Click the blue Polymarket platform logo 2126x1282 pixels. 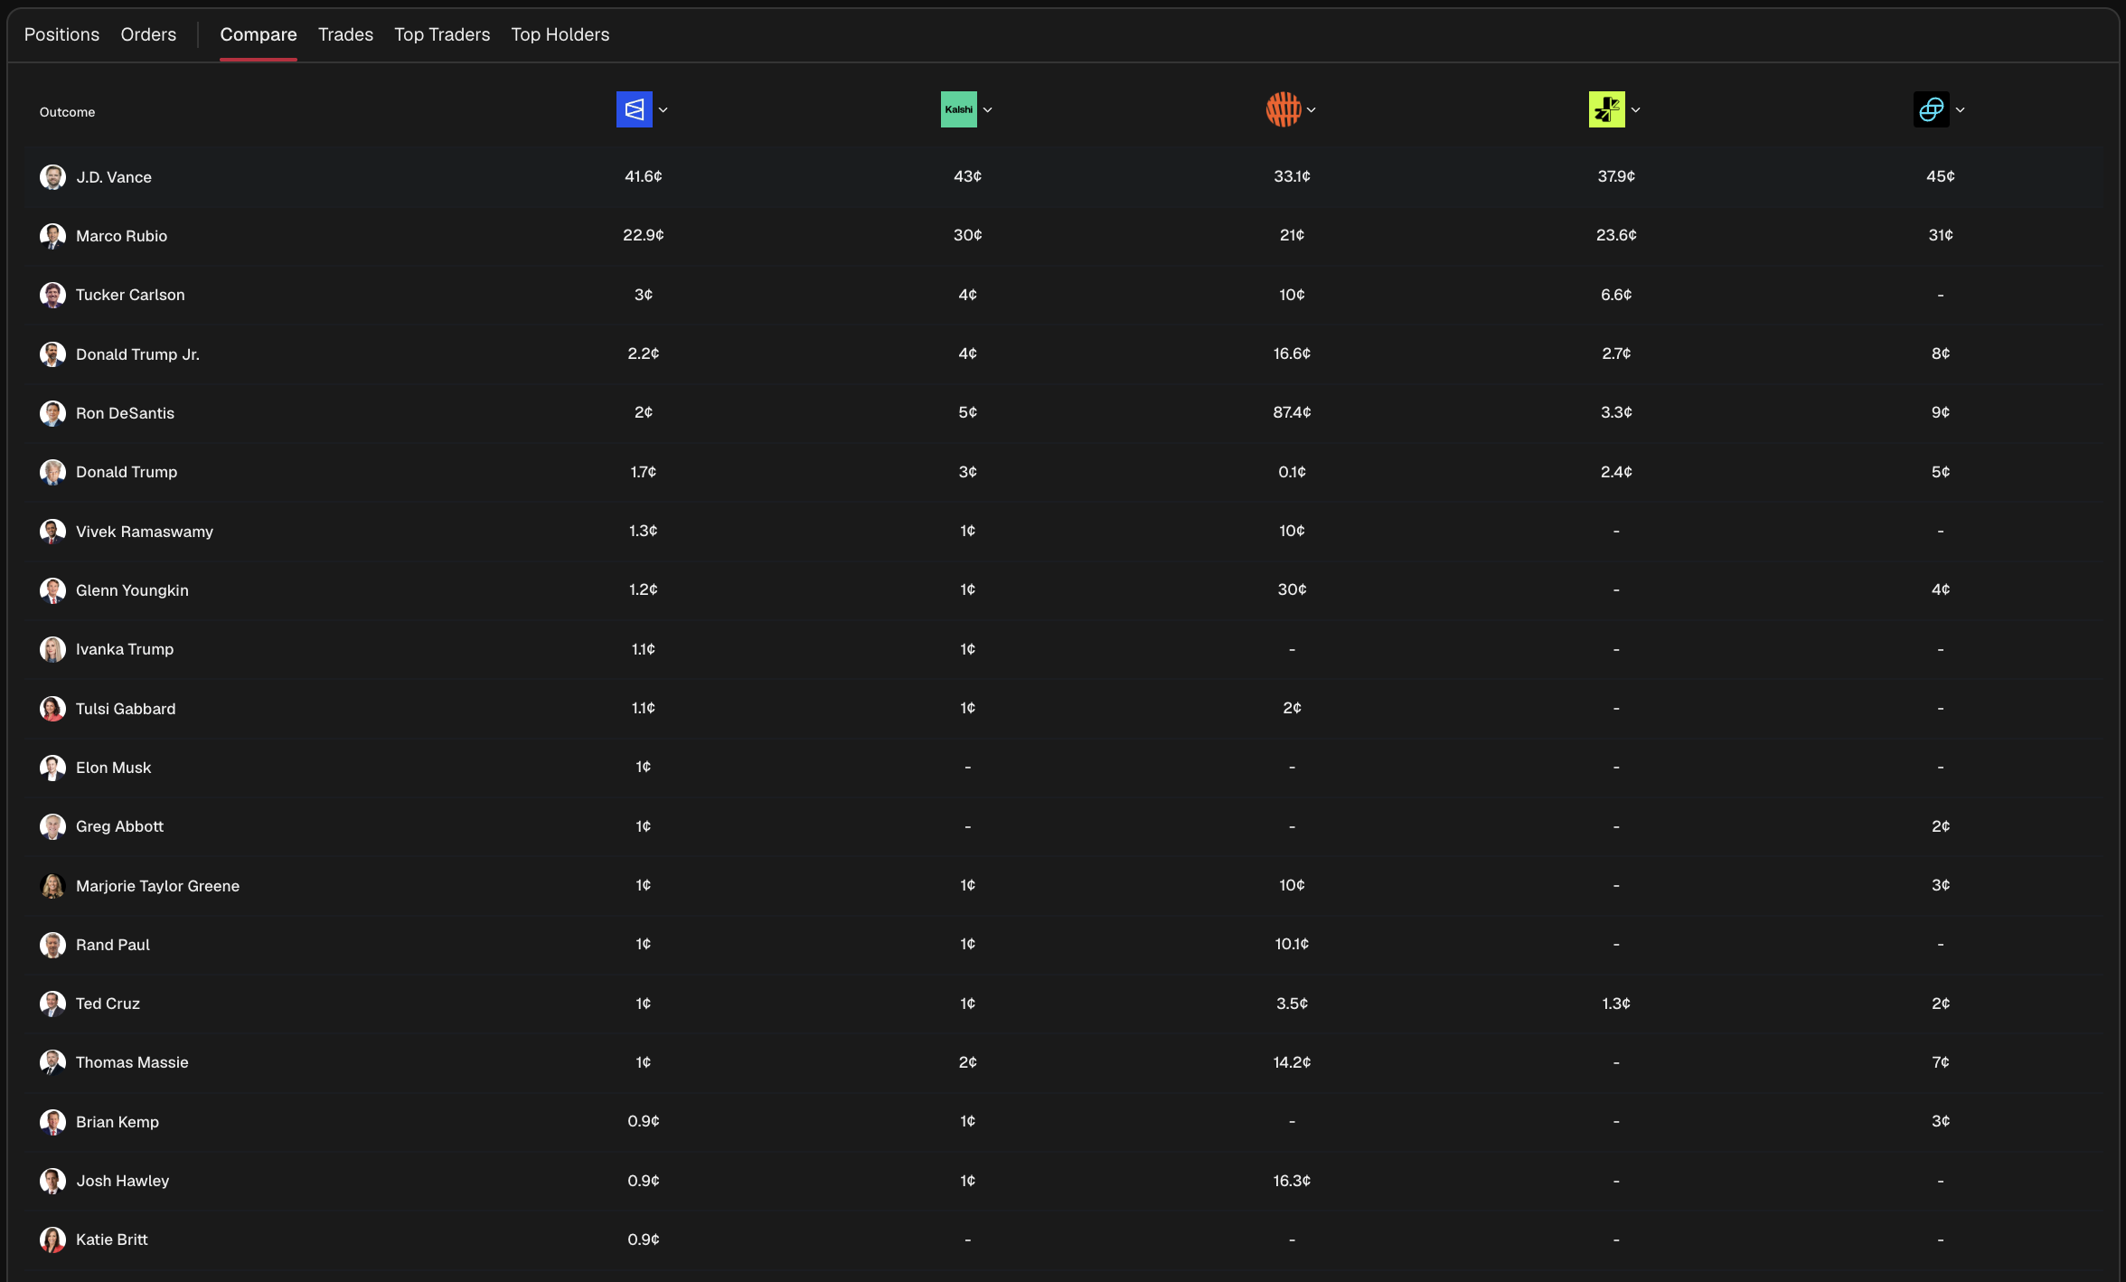635,109
